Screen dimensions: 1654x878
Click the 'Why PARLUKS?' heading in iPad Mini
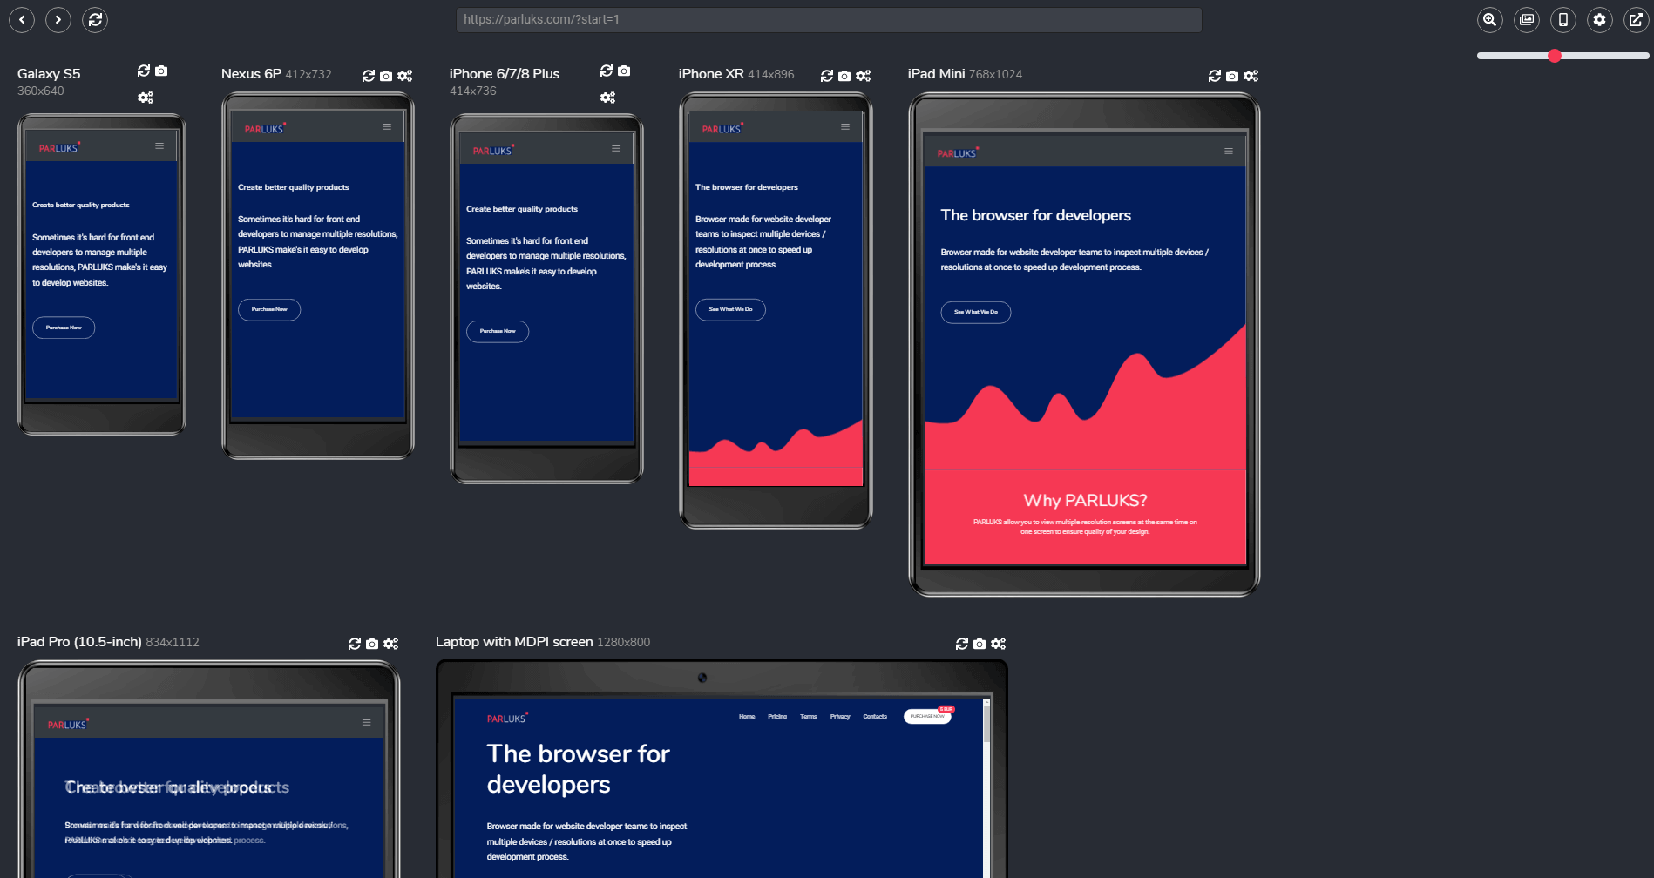(x=1085, y=501)
